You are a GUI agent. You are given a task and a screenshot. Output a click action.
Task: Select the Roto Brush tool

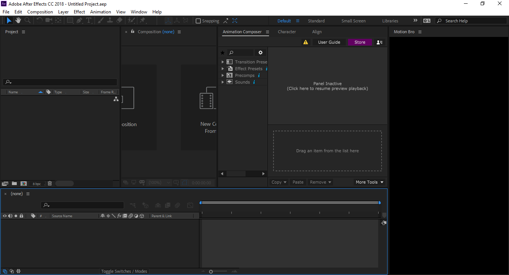(131, 21)
